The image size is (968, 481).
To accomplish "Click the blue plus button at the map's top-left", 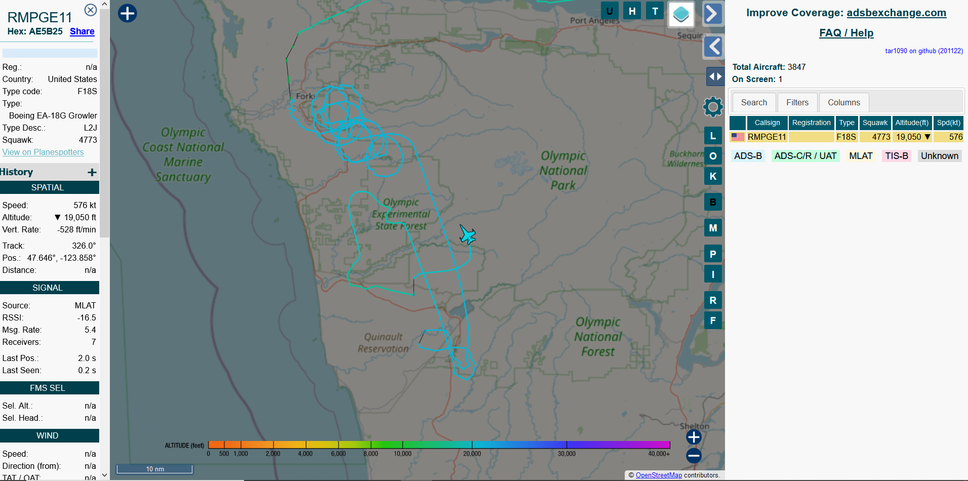I will (128, 13).
